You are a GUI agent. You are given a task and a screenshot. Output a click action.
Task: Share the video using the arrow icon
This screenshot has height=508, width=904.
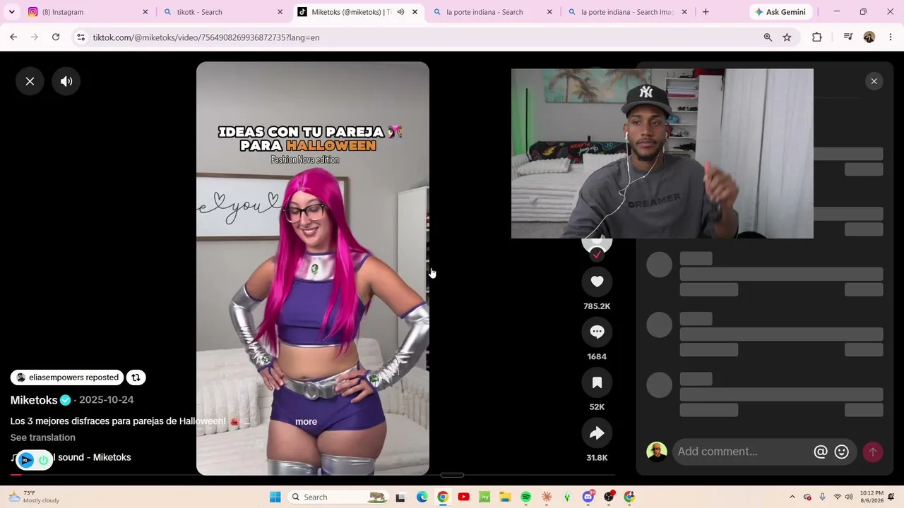point(597,433)
